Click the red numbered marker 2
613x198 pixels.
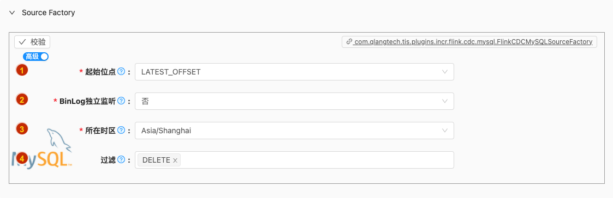(x=22, y=100)
